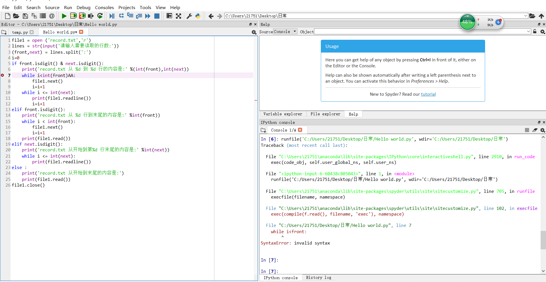546x282 pixels.
Task: Open the Edit menu
Action: [18, 7]
